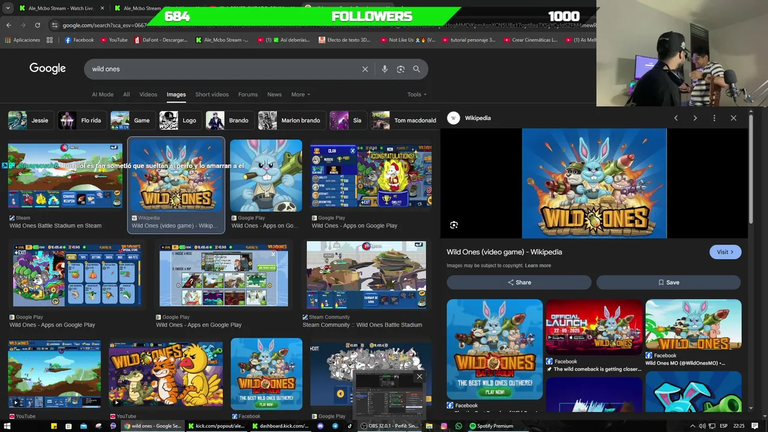Search inside image with lens icon

[454, 225]
